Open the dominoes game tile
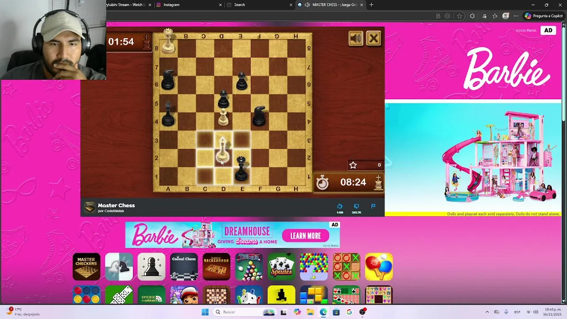This screenshot has height=319, width=567. pos(119,295)
